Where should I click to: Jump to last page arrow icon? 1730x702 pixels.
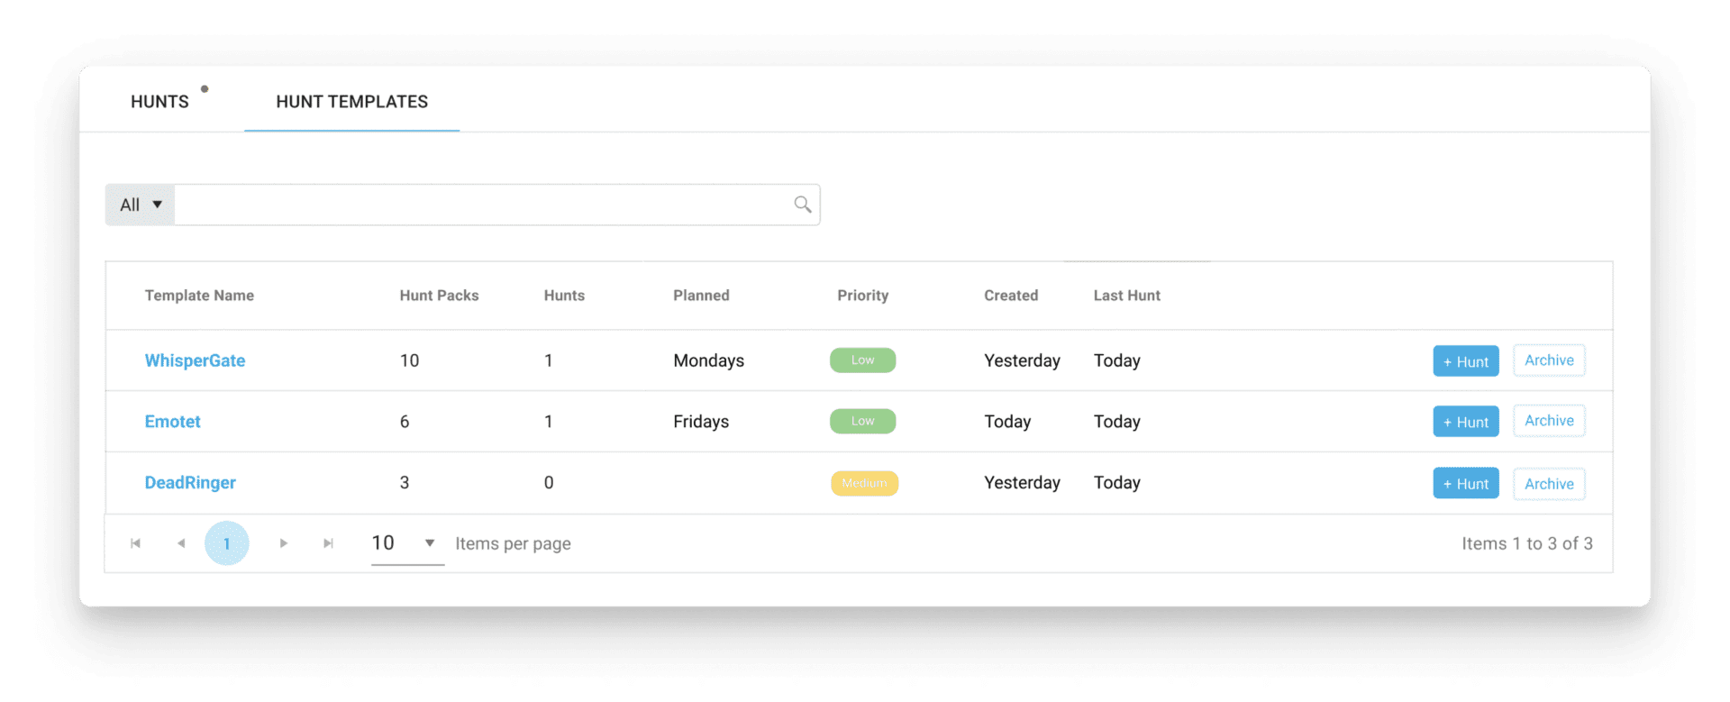(x=328, y=543)
